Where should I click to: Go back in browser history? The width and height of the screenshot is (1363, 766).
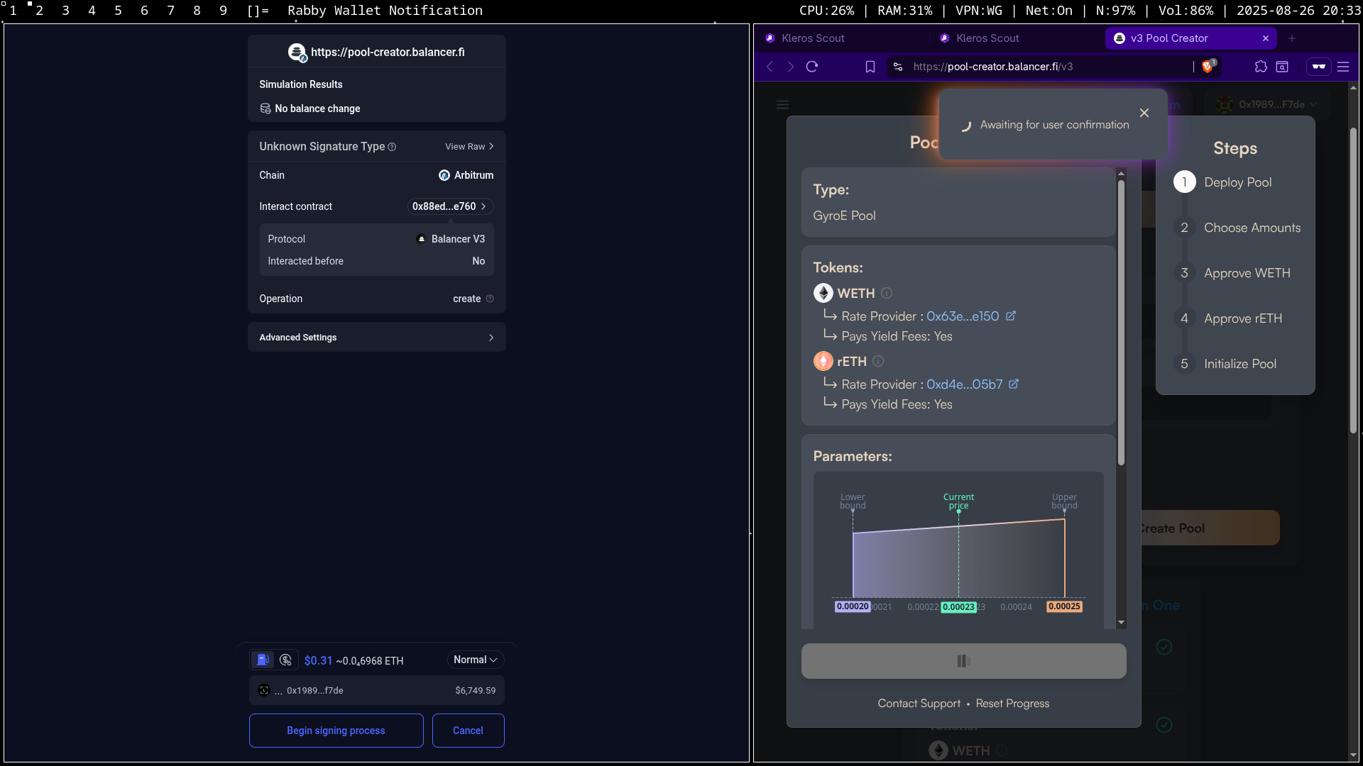pyautogui.click(x=770, y=67)
